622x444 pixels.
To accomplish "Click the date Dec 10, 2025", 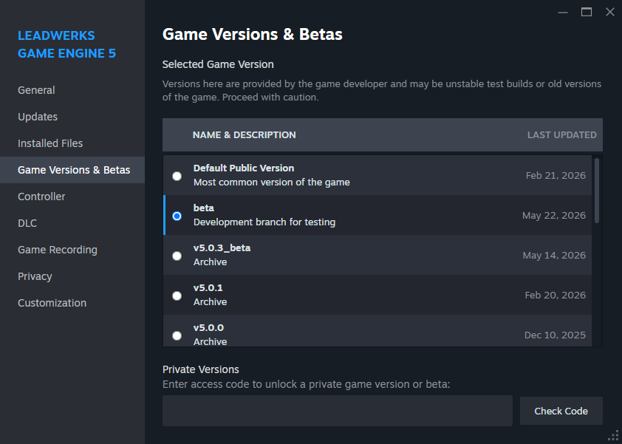I will pos(555,335).
